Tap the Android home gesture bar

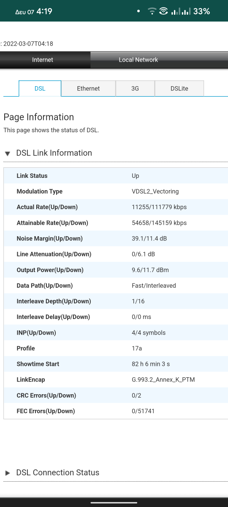click(114, 502)
